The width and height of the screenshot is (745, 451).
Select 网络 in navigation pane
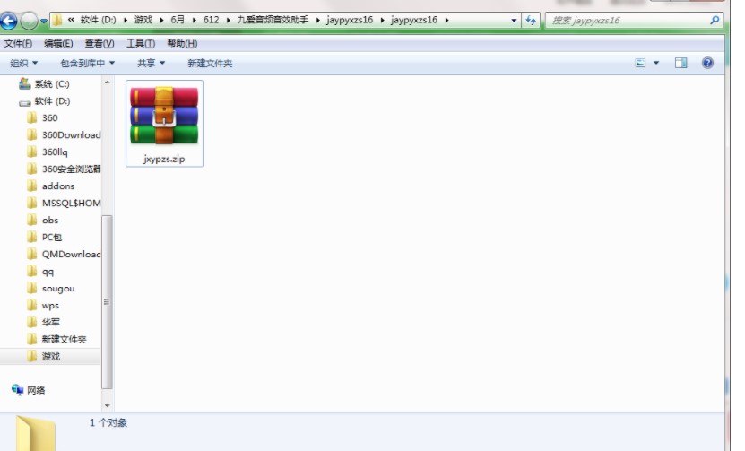(x=29, y=390)
